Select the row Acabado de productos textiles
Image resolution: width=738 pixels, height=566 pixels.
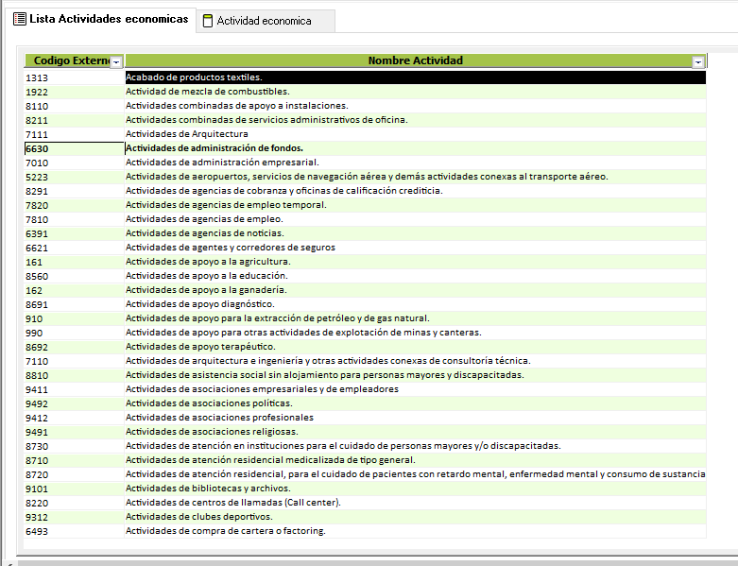click(194, 77)
